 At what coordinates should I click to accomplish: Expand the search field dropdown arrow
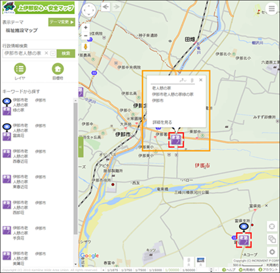(53, 53)
